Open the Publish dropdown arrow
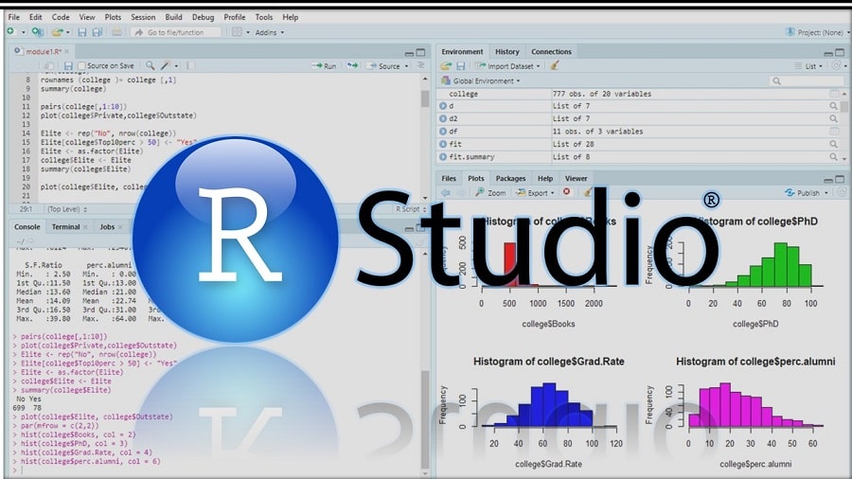This screenshot has width=852, height=479. (826, 193)
